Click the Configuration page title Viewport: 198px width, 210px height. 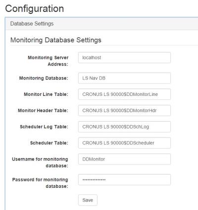coord(35,8)
